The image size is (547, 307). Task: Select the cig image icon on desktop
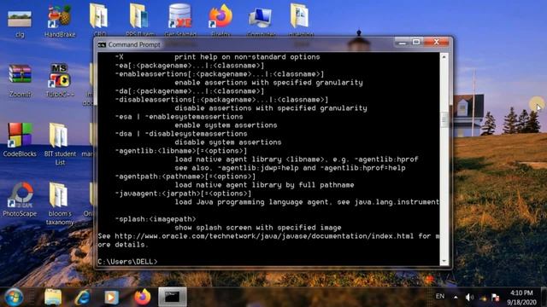pyautogui.click(x=20, y=23)
